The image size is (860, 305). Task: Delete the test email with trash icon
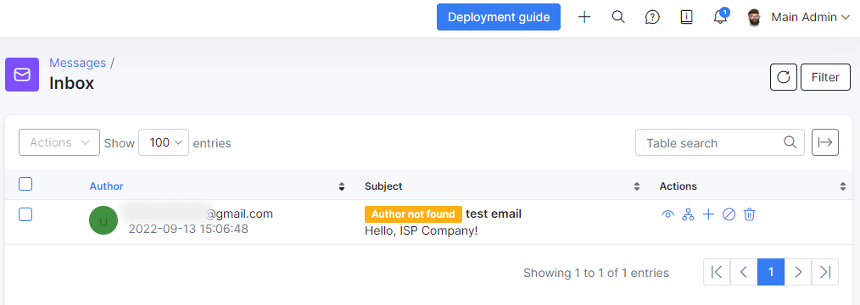[749, 214]
